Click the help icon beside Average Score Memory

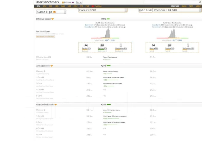pos(45,71)
